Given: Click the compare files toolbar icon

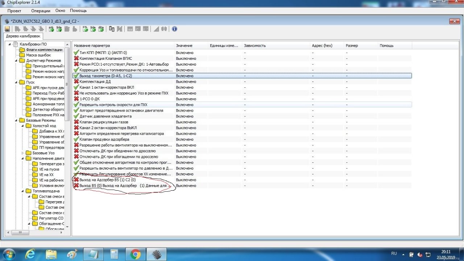Looking at the screenshot, I should click(112, 29).
